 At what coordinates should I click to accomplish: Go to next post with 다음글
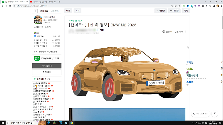[174, 11]
